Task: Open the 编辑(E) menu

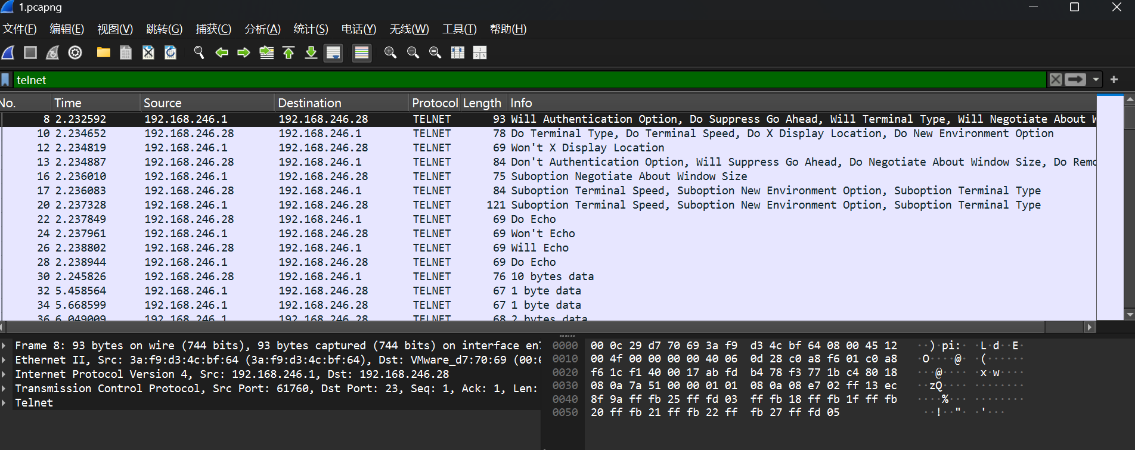Action: (67, 29)
